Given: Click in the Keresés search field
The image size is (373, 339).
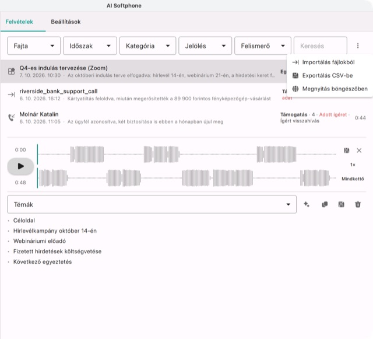Looking at the screenshot, I should point(320,46).
